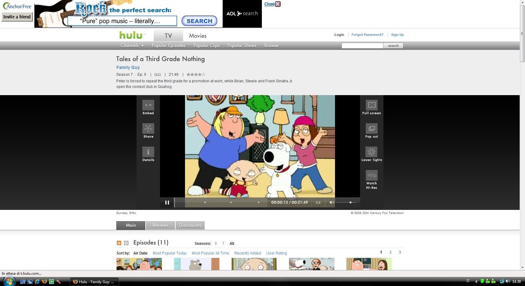525x286 pixels.
Task: Pause the video playback
Action: point(167,202)
